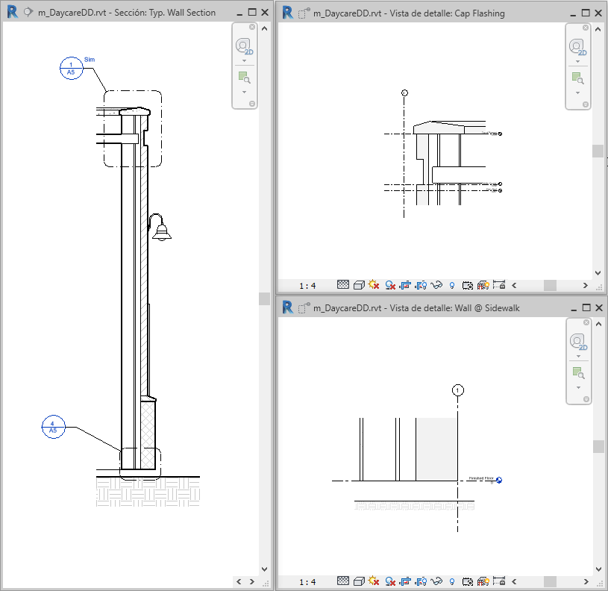Select callout bubble 1 A5 Sim
Image resolution: width=608 pixels, height=591 pixels.
tap(71, 68)
